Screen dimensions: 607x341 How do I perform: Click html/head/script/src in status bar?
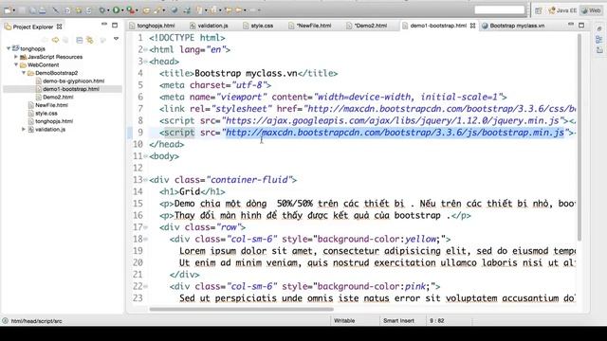(x=36, y=321)
